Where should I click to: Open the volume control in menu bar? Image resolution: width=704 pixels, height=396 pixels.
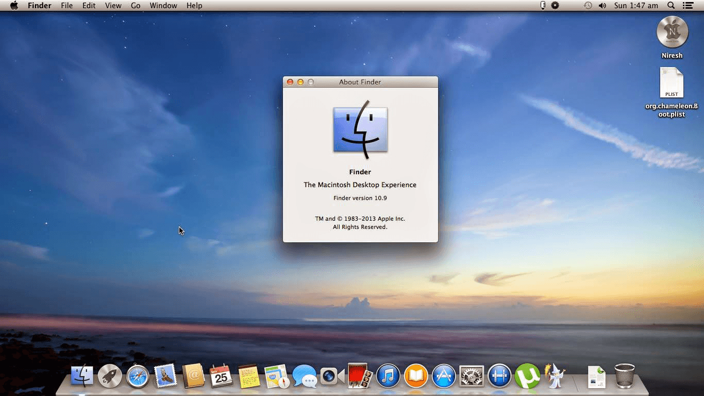(x=602, y=6)
